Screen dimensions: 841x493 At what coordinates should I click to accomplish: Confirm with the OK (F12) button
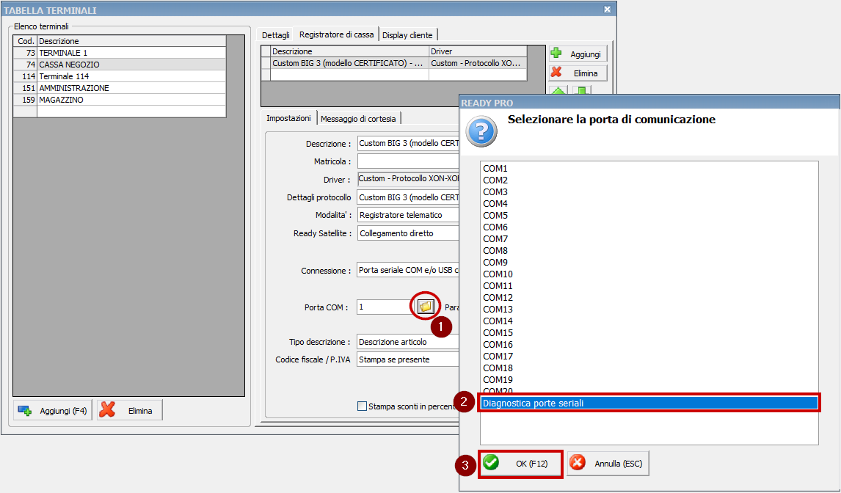click(520, 464)
